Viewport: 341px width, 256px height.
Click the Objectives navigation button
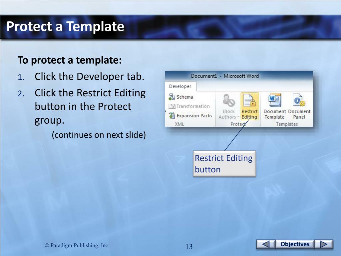(x=295, y=244)
